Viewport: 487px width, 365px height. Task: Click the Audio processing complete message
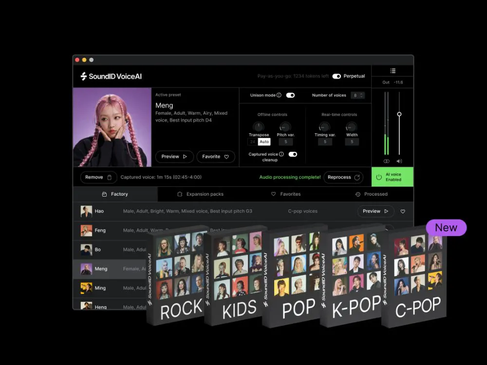click(x=290, y=177)
